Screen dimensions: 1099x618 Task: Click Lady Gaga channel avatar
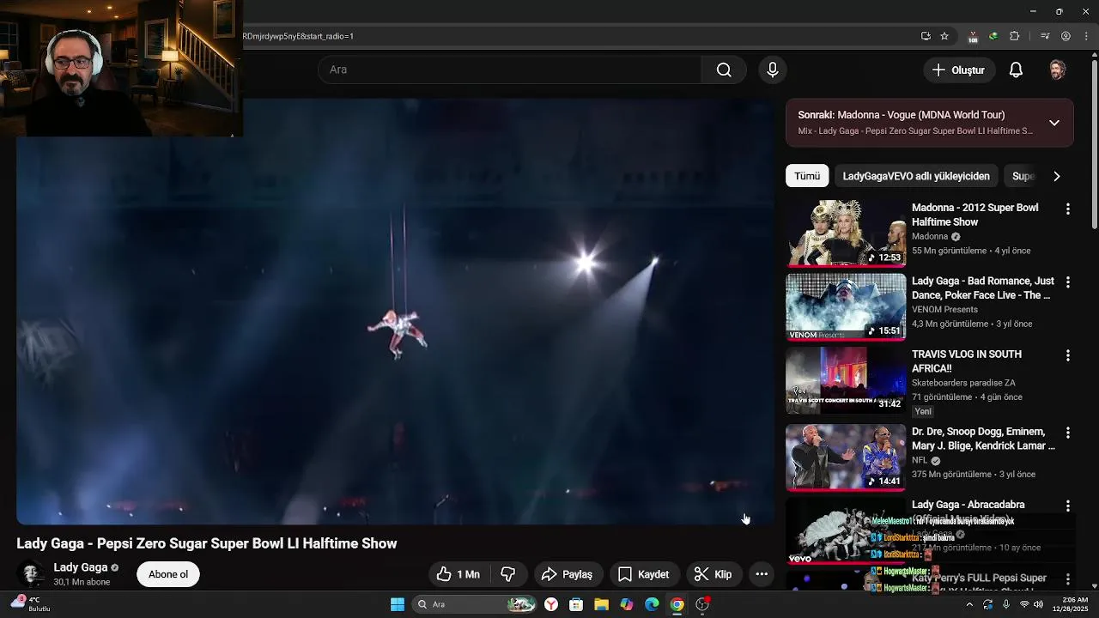tap(31, 574)
